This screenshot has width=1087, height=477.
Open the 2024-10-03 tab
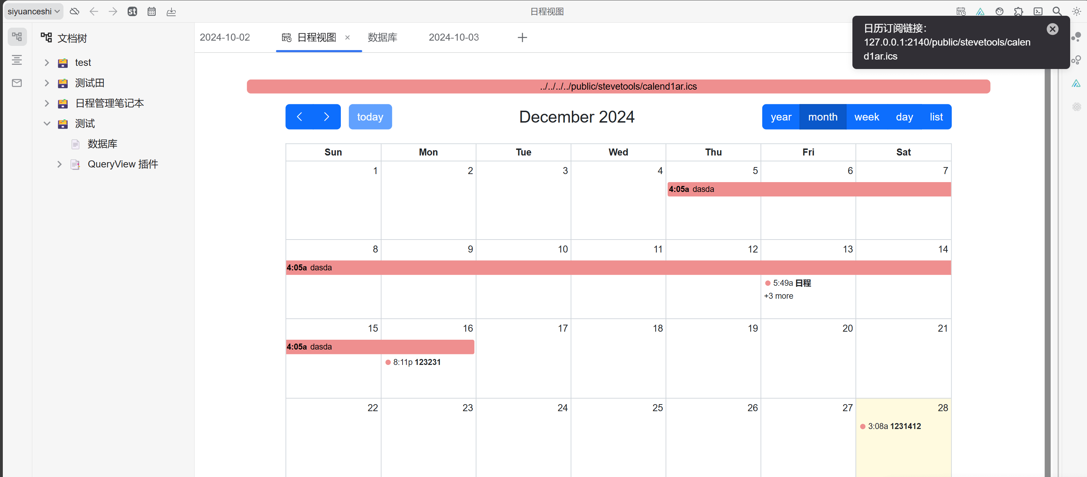(454, 37)
